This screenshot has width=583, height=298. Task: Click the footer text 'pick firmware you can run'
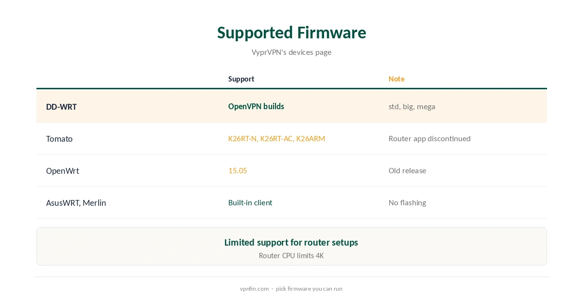coord(309,288)
